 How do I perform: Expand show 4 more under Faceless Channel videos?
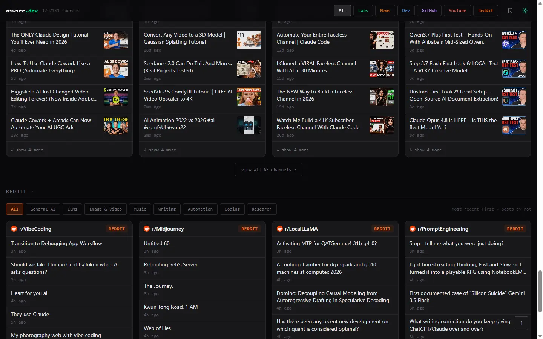point(293,150)
